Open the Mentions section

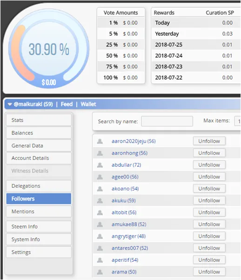coord(39,212)
